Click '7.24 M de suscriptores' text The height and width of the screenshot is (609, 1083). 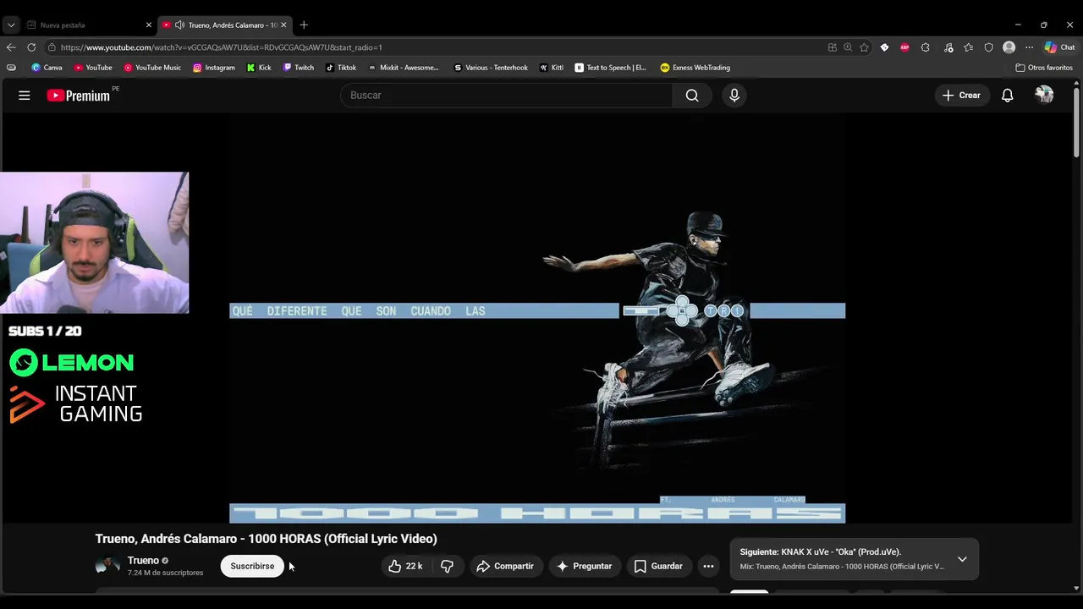point(165,573)
